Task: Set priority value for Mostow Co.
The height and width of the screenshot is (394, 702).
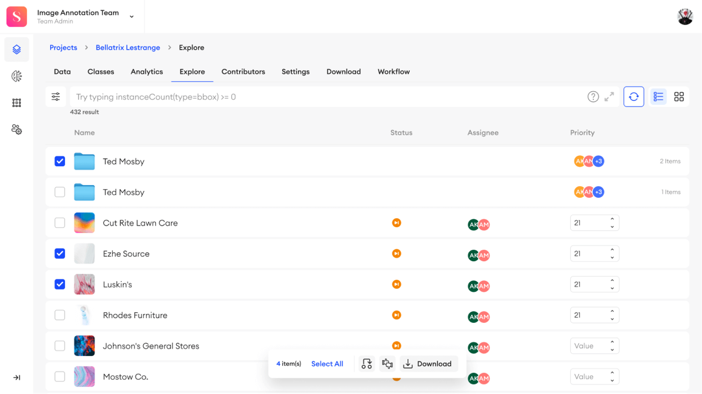Action: (594, 376)
